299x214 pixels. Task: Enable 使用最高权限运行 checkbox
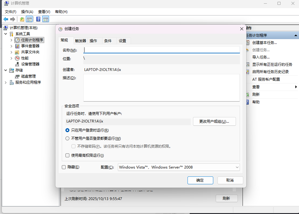[67, 155]
